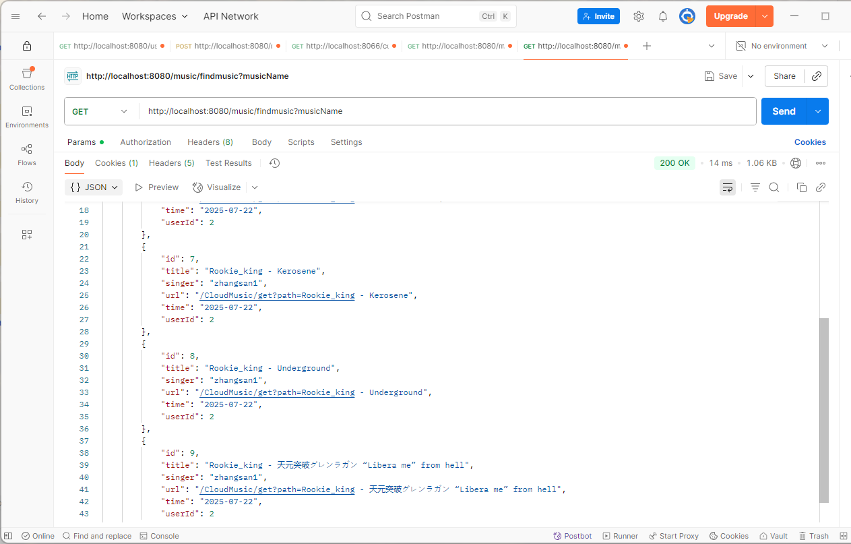Click the Share button
Image resolution: width=851 pixels, height=544 pixels.
click(784, 76)
